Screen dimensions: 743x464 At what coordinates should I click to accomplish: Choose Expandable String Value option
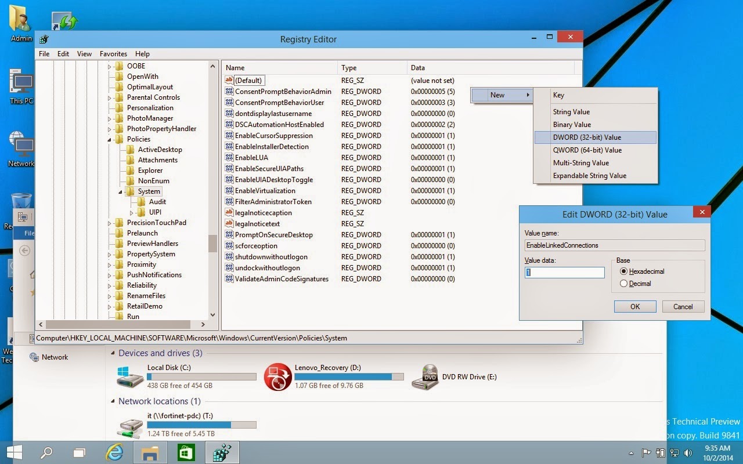[596, 176]
